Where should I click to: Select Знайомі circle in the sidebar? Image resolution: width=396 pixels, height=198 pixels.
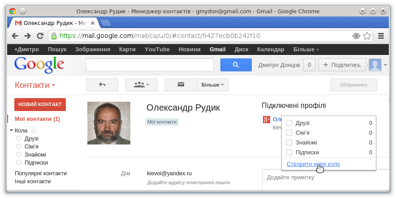pyautogui.click(x=35, y=155)
